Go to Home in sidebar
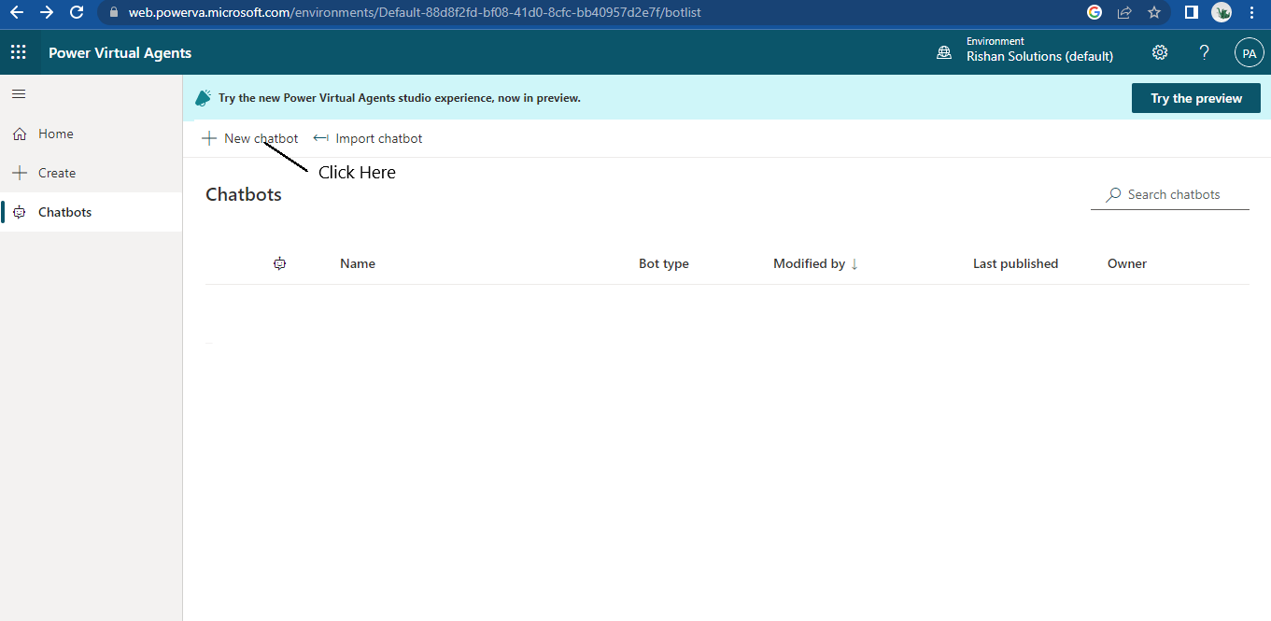 [x=55, y=134]
